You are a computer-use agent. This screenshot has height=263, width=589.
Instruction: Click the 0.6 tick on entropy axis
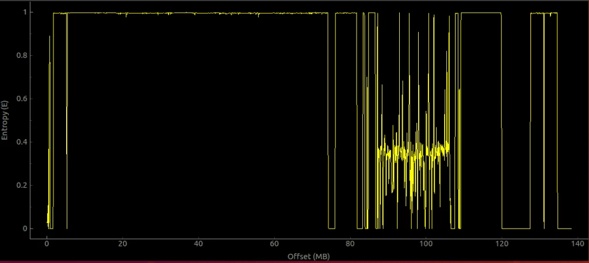[21, 99]
